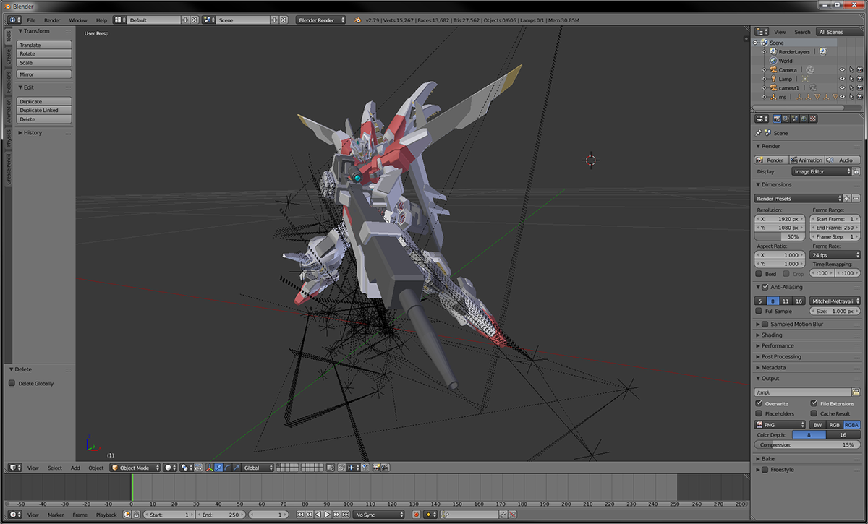Viewport: 868px width, 524px height.
Task: Enable the Bord border checkbox
Action: click(759, 274)
